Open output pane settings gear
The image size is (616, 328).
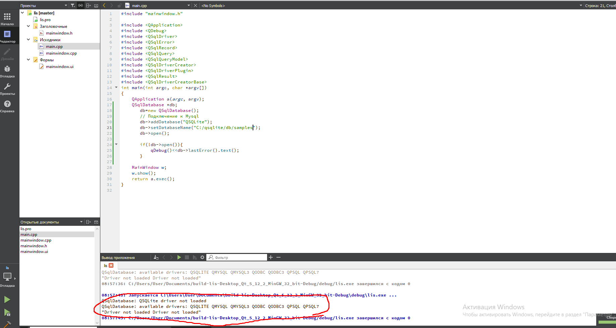point(202,257)
